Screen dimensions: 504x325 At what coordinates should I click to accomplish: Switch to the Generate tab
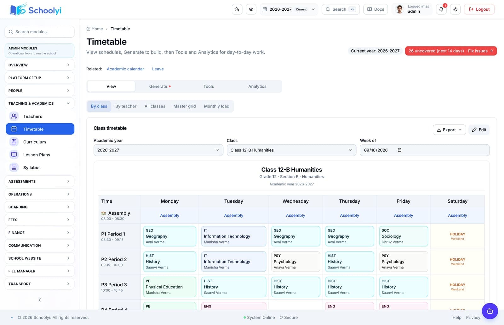point(160,86)
